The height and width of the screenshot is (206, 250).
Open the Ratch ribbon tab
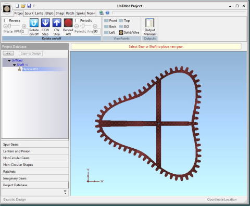coord(70,13)
